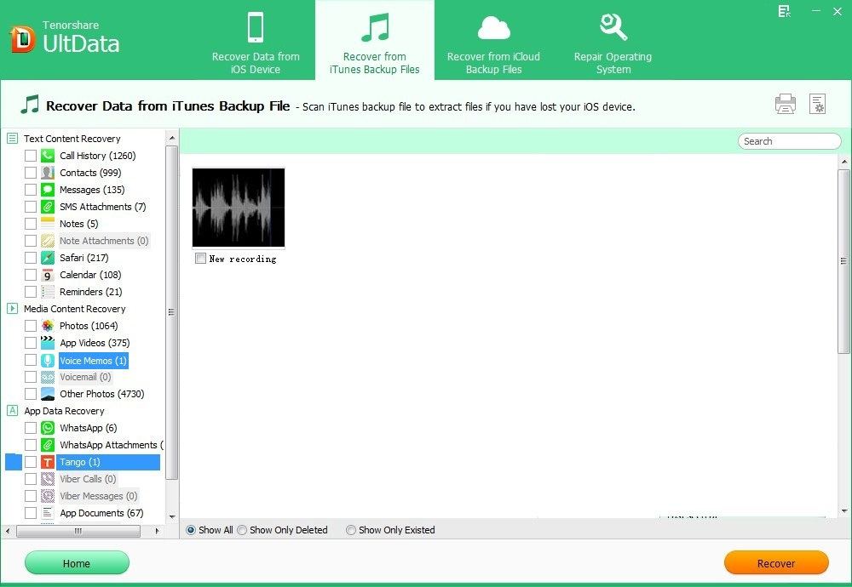Click the print icon above the search box
The width and height of the screenshot is (852, 587).
click(x=785, y=103)
